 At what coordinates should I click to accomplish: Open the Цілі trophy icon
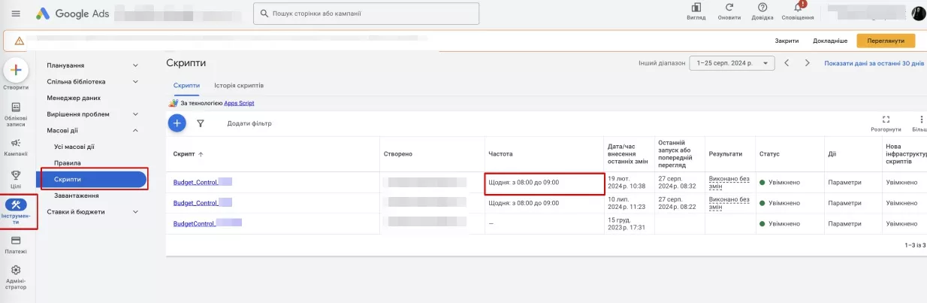coord(16,175)
